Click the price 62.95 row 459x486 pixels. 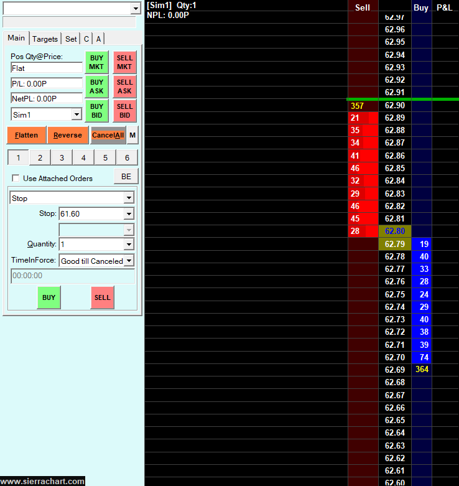[x=395, y=42]
